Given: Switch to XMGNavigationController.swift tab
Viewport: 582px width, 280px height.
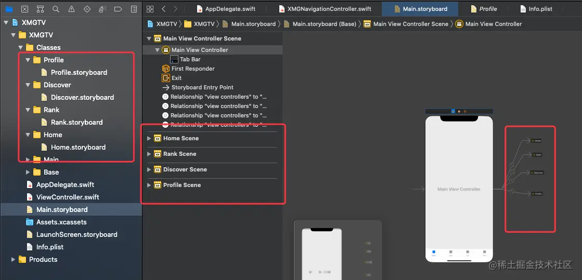Looking at the screenshot, I should pyautogui.click(x=325, y=9).
